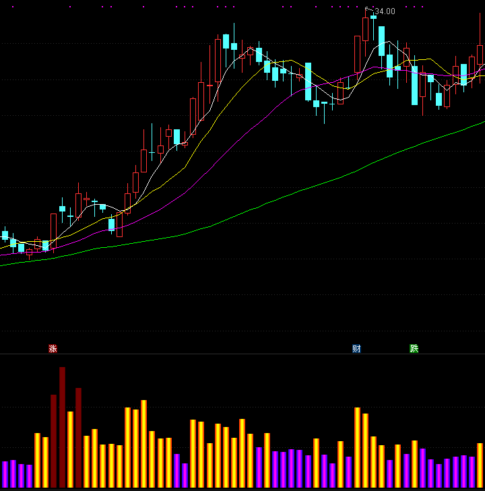The height and width of the screenshot is (491, 485).
Task: Click the red 涨 marker icon
Action: click(x=53, y=348)
